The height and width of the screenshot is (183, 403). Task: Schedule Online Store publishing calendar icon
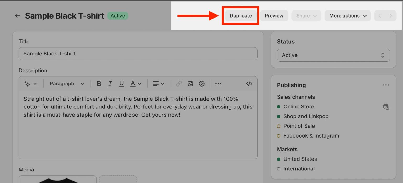pos(386,107)
